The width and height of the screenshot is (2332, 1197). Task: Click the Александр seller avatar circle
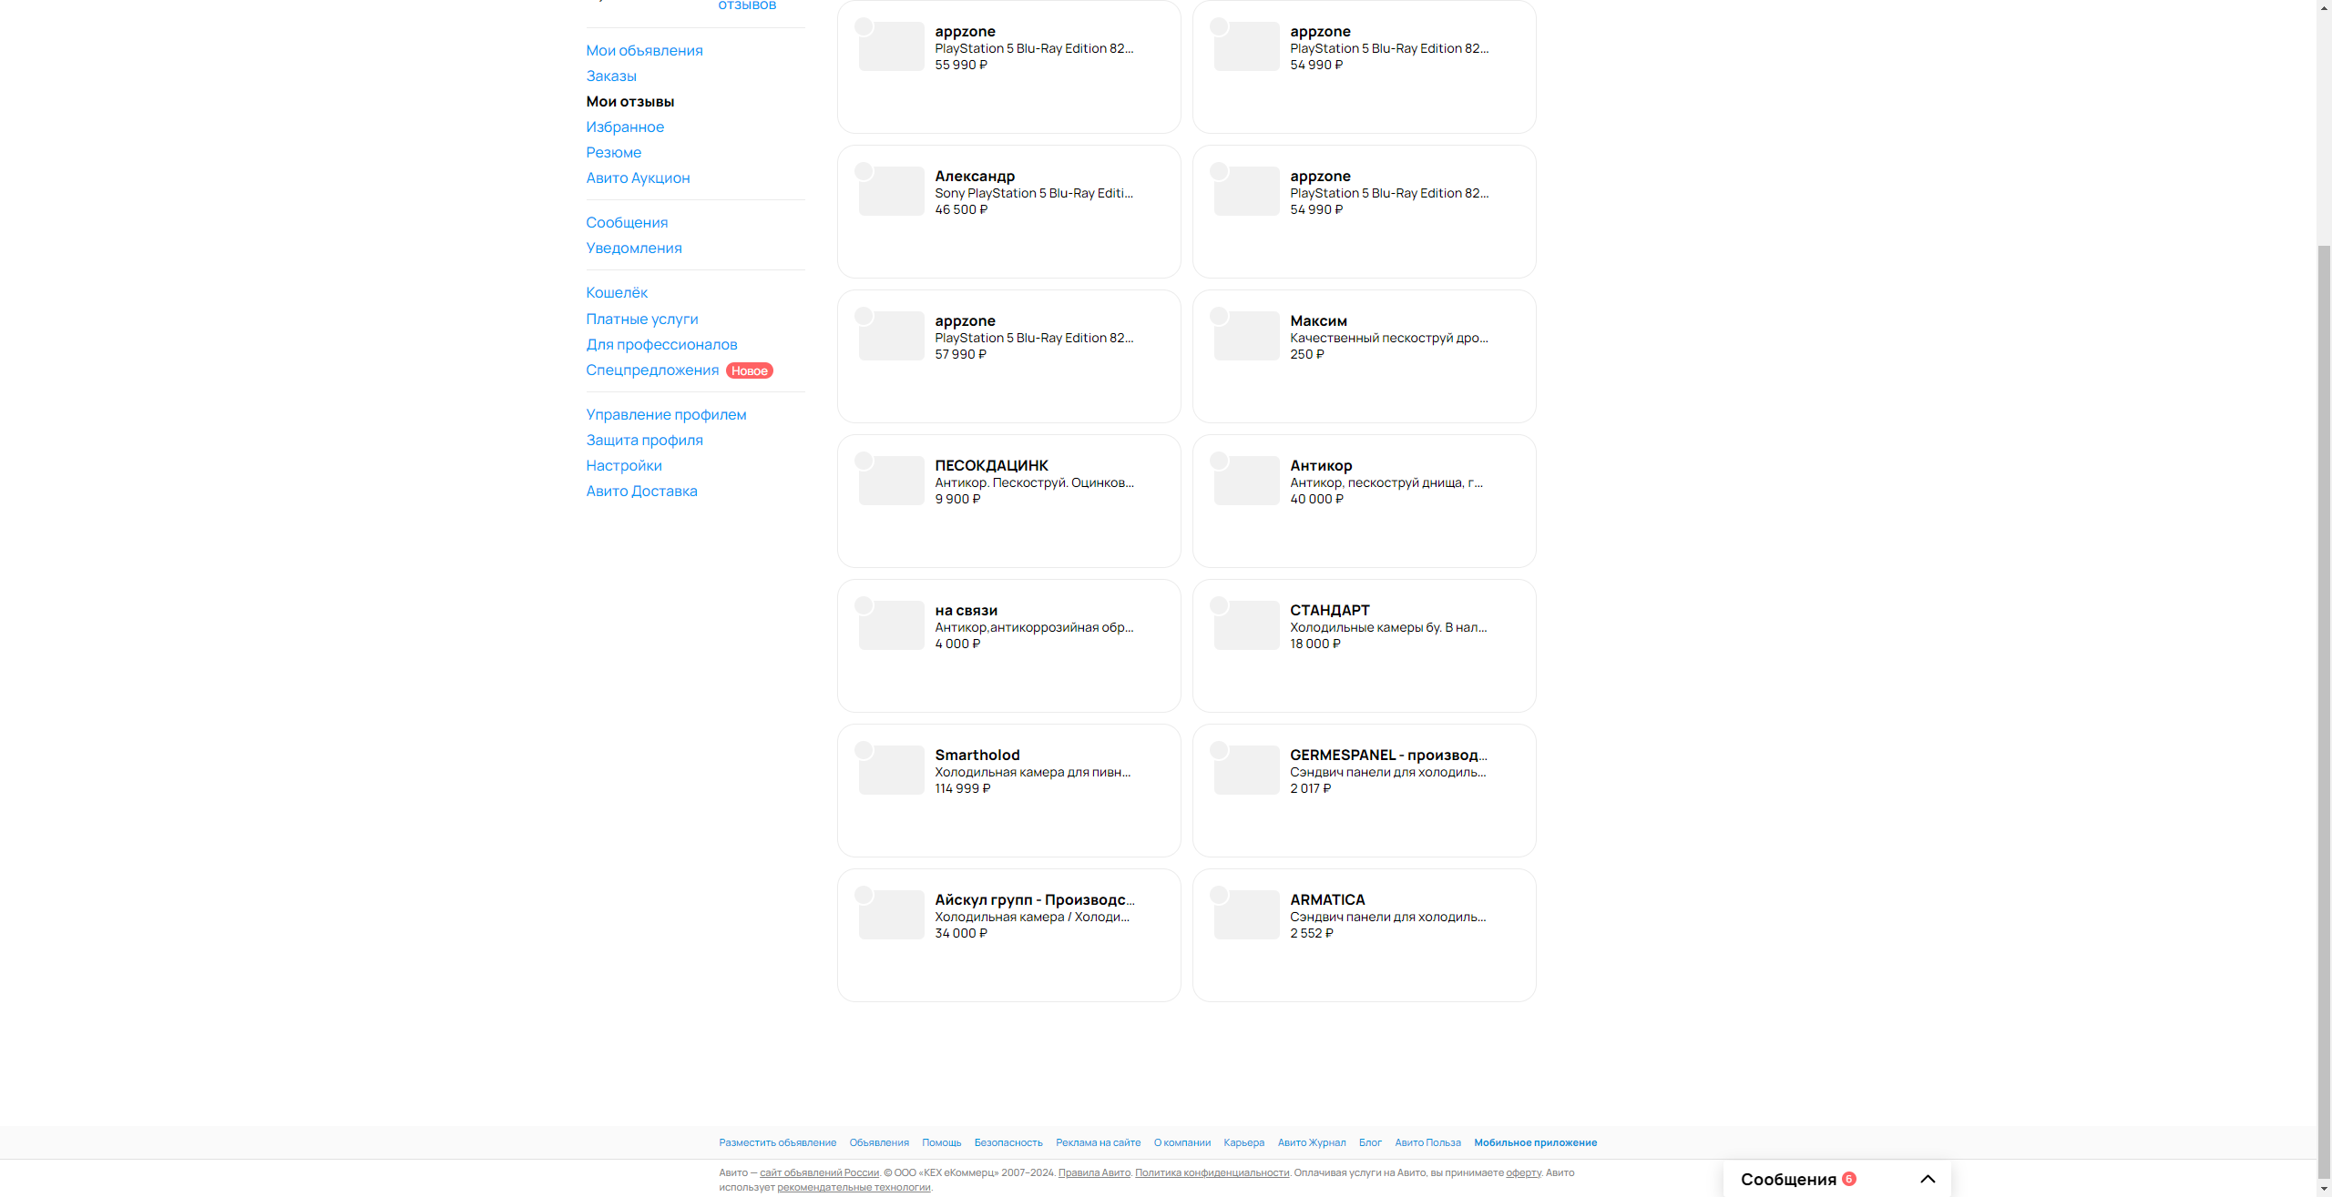pos(864,171)
